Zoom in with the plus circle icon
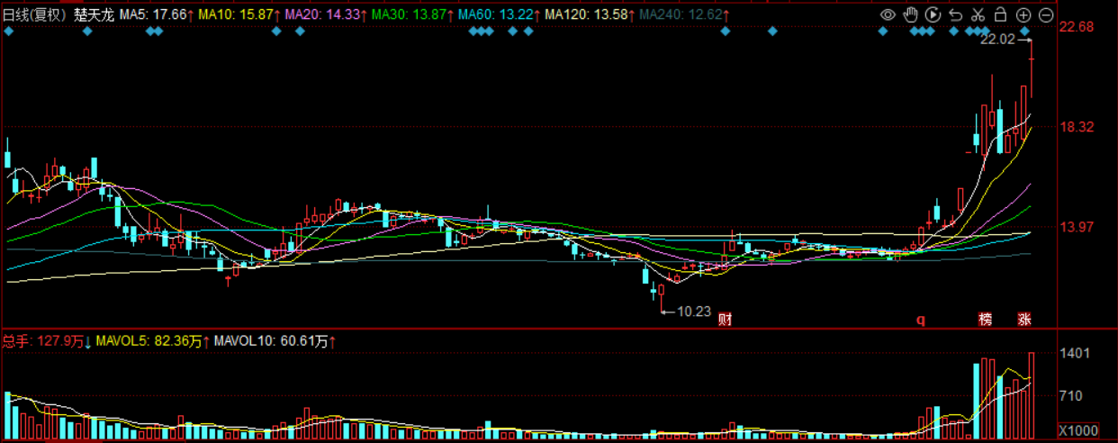The image size is (1118, 443). (1023, 14)
